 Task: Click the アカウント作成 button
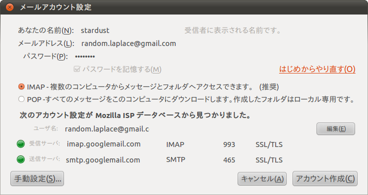(x=325, y=178)
